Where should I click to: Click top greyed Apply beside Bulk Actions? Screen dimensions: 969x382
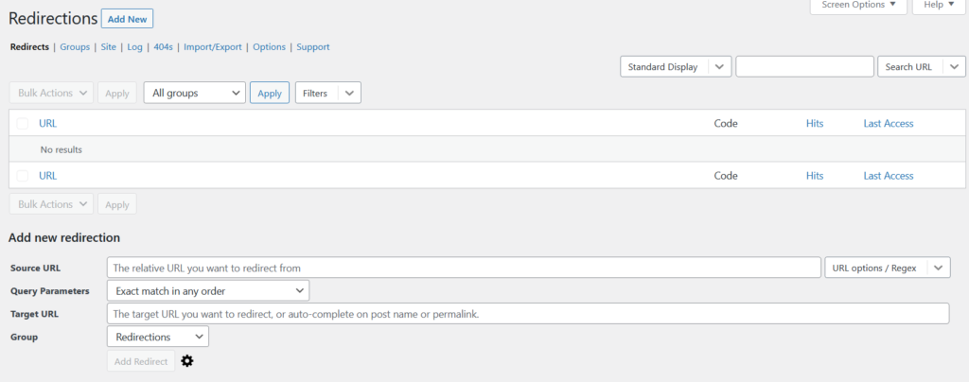click(116, 94)
